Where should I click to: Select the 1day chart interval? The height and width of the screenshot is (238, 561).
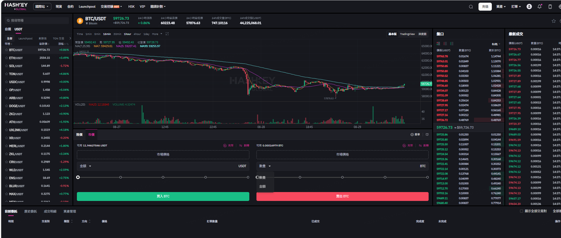[146, 34]
